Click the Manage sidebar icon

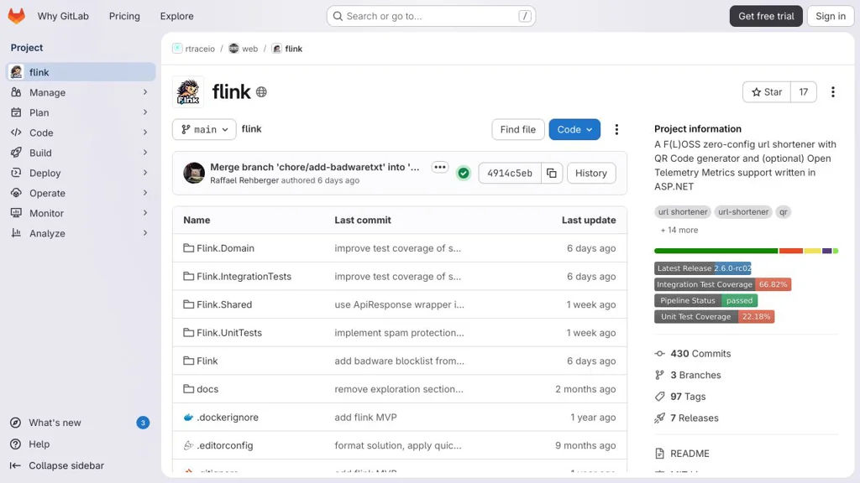point(17,92)
